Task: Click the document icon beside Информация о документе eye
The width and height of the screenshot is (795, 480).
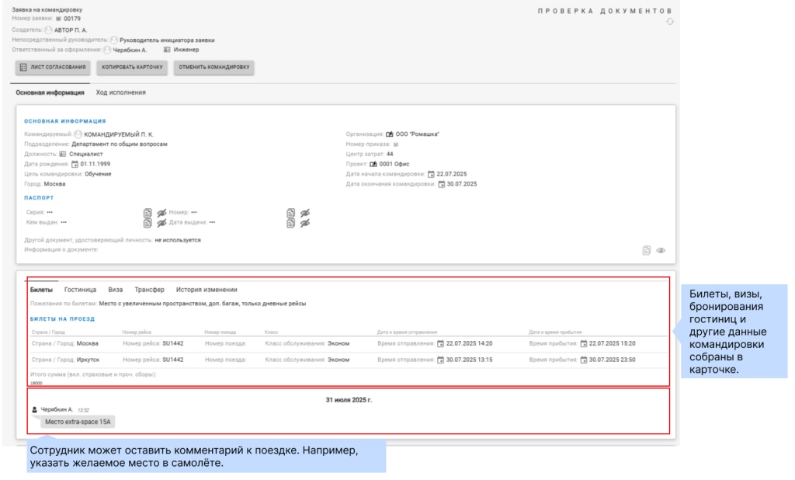Action: pos(645,250)
